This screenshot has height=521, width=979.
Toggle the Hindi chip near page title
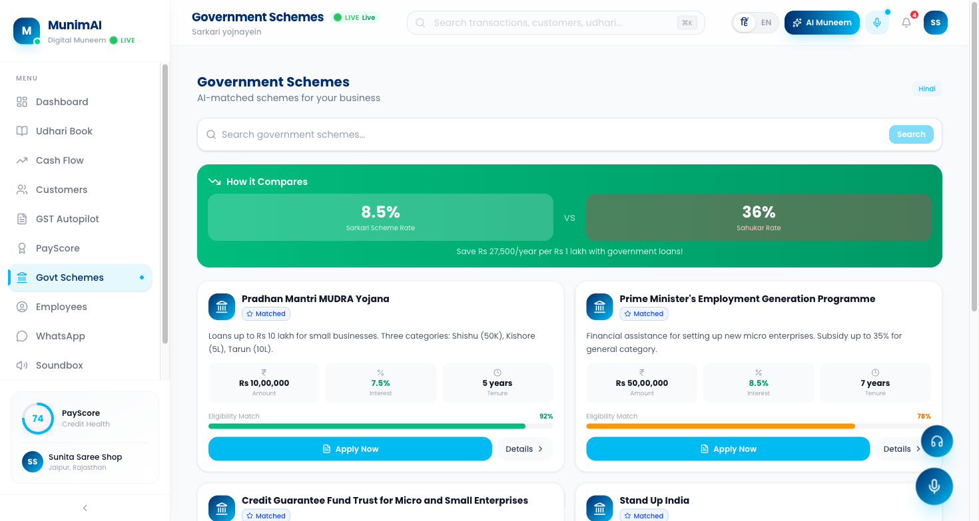(x=926, y=89)
